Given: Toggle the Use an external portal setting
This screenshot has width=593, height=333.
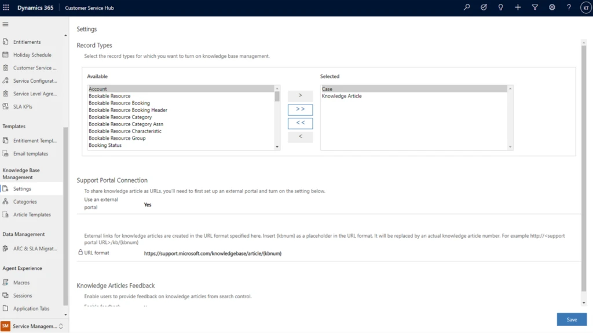Looking at the screenshot, I should point(148,205).
